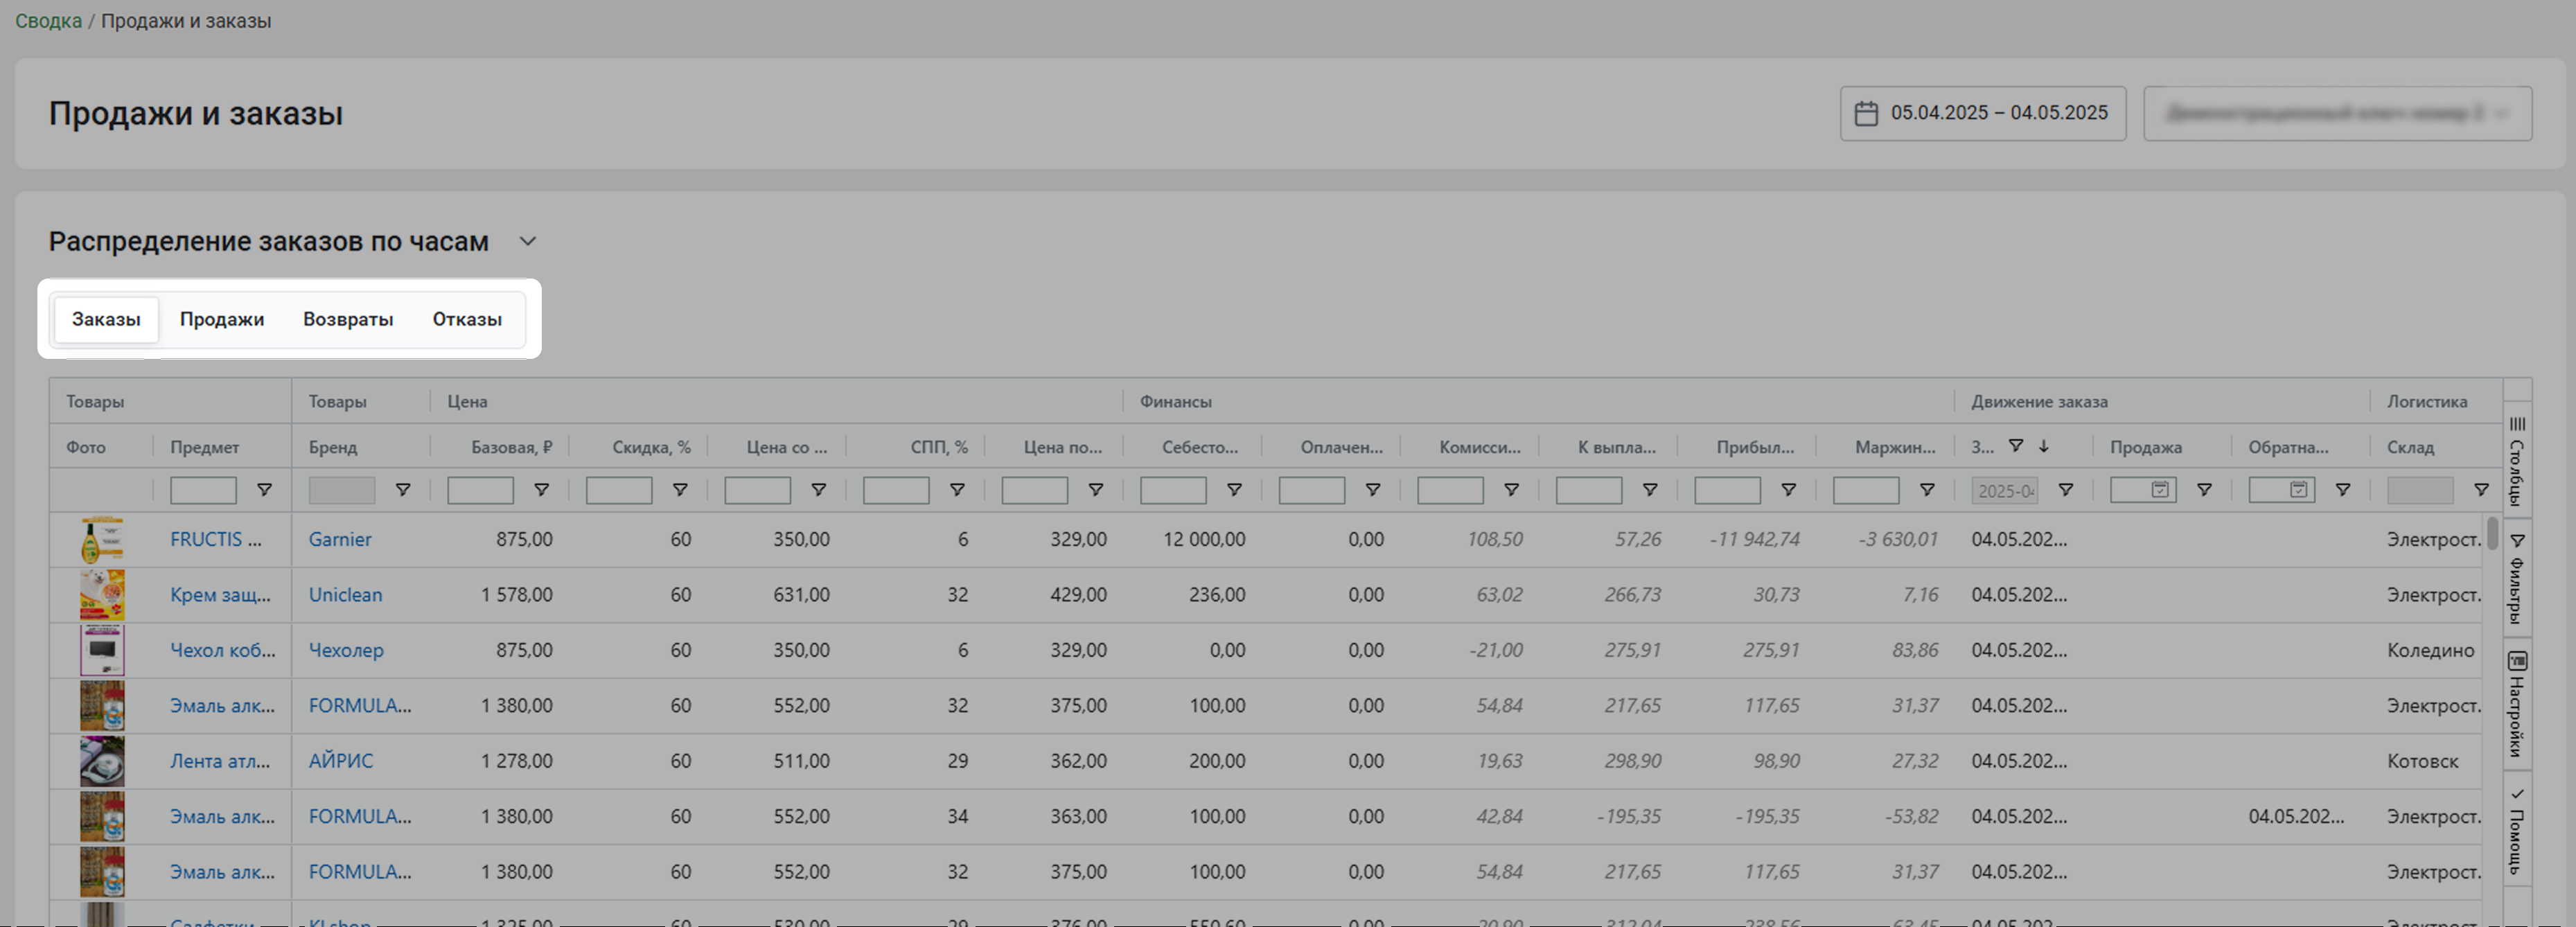This screenshot has width=2576, height=927.
Task: Open filter menu for Цена по... column
Action: coord(1096,490)
